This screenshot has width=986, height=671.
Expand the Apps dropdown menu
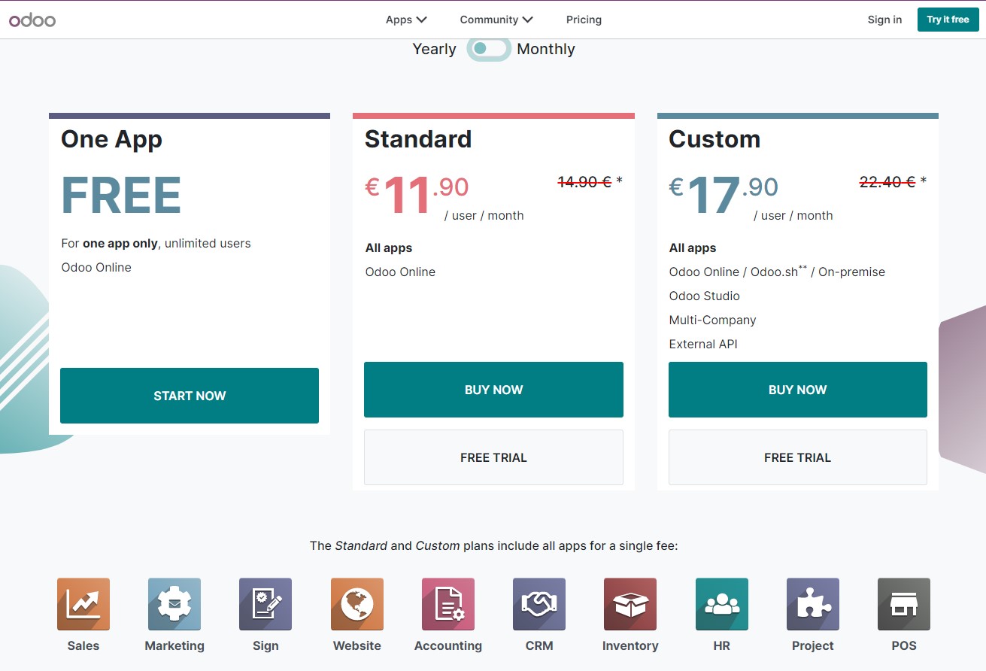(x=406, y=20)
